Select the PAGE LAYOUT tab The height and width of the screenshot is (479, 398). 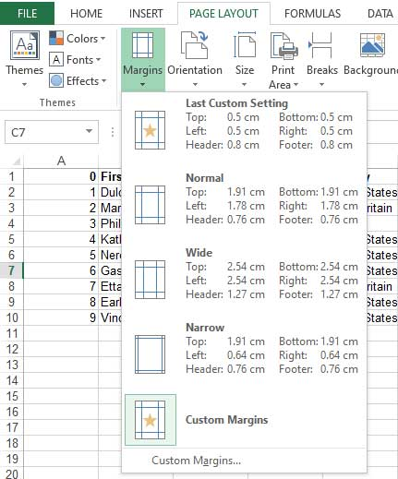(x=223, y=14)
